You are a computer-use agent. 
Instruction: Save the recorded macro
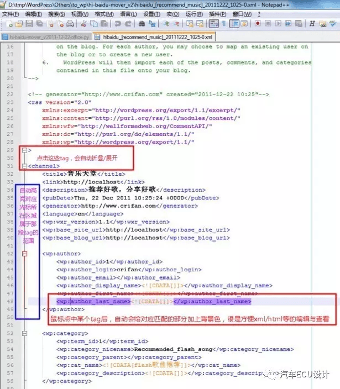[299, 24]
